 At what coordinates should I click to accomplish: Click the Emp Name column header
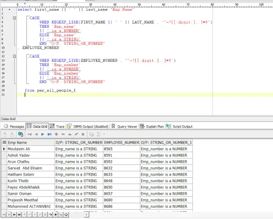tap(31, 142)
